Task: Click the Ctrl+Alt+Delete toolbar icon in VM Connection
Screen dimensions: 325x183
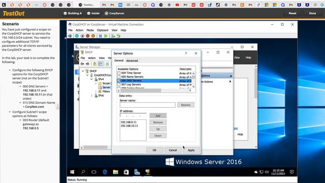Action: (x=70, y=36)
